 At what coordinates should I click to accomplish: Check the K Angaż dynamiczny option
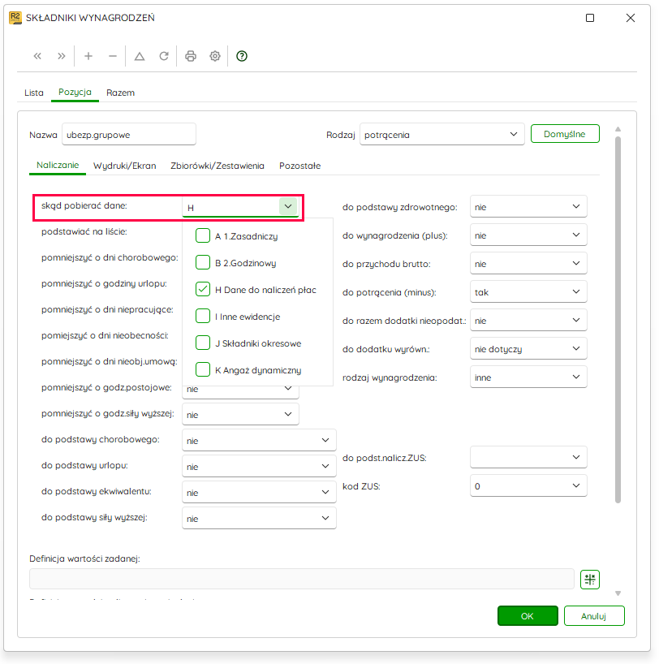click(203, 369)
